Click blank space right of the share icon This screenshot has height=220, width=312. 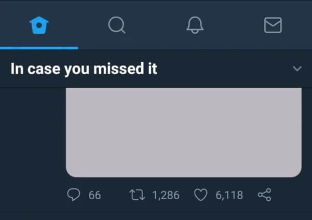tap(292, 195)
